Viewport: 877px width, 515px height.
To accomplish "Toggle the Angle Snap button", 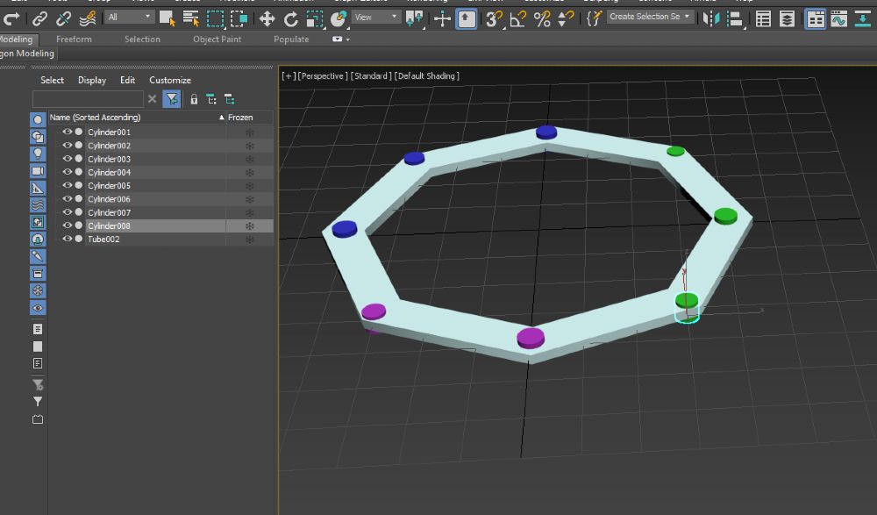I will click(518, 19).
